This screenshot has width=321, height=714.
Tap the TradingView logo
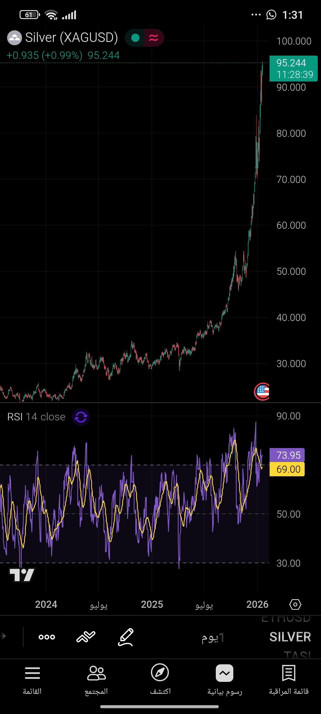pos(22,575)
